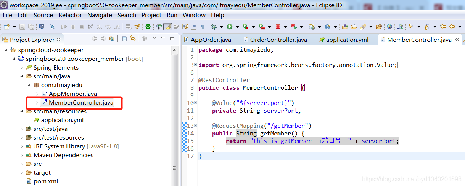
Task: Toggle Block Selection Mode icon
Action: pyautogui.click(x=193, y=27)
